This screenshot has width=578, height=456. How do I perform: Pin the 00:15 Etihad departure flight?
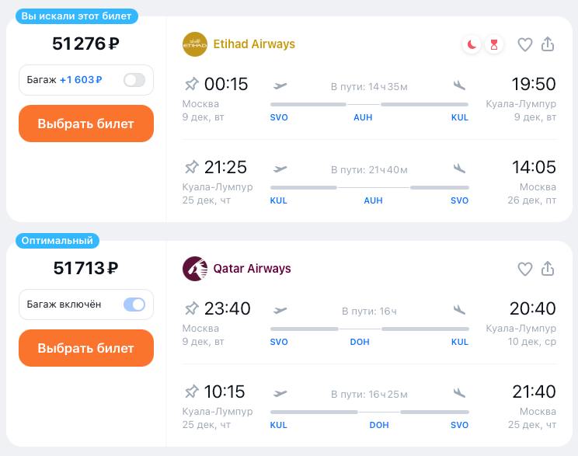point(191,84)
